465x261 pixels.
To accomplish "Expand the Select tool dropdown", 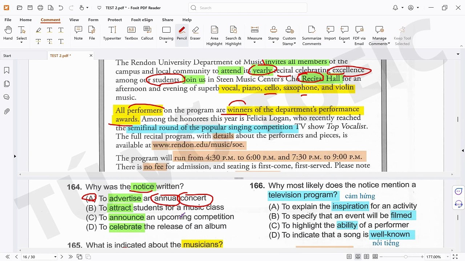I will [21, 42].
